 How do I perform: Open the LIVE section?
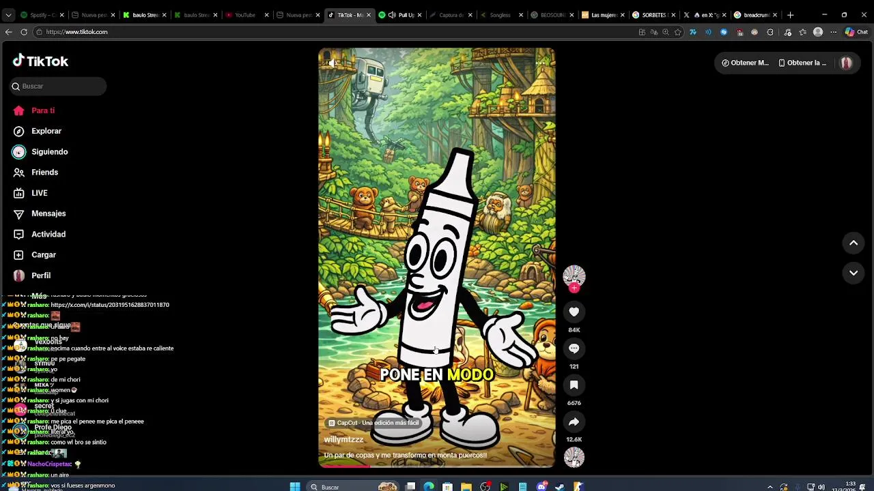tap(30, 193)
